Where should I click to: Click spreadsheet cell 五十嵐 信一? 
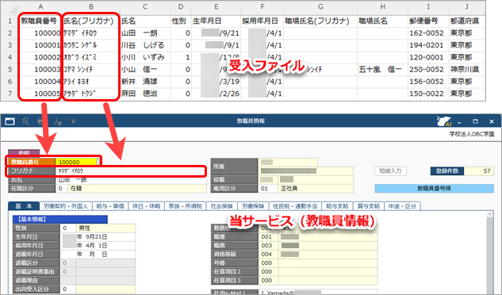382,70
